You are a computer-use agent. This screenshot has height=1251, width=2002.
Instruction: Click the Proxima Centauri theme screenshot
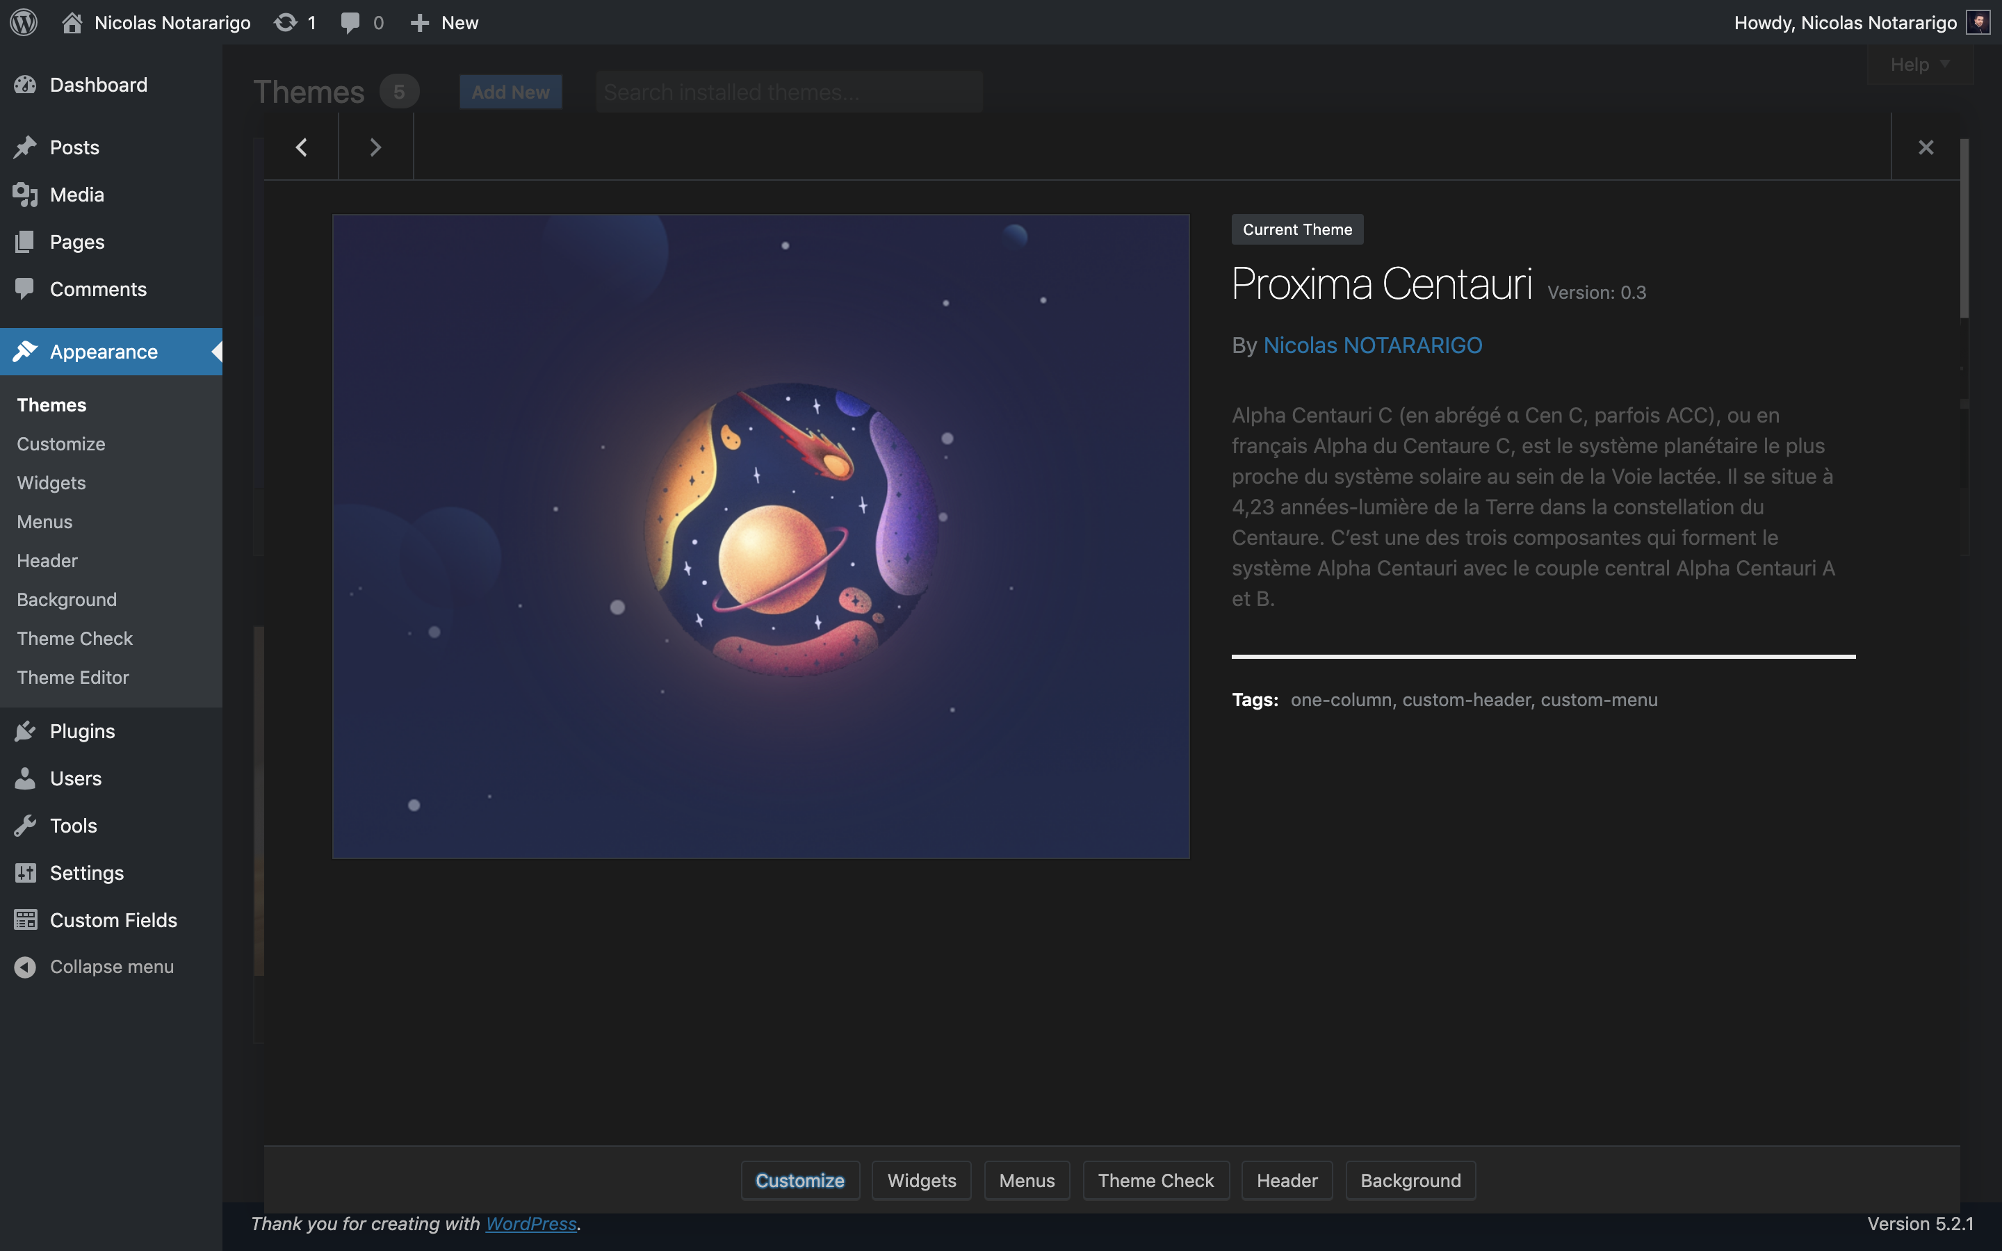coord(760,536)
